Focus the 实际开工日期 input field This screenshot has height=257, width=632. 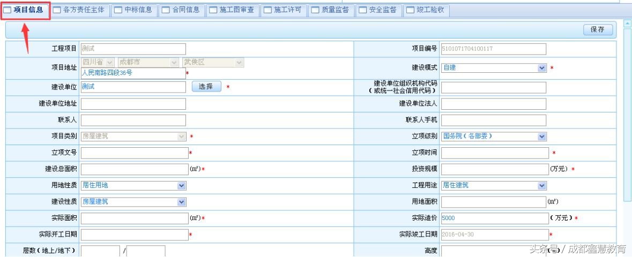point(135,235)
